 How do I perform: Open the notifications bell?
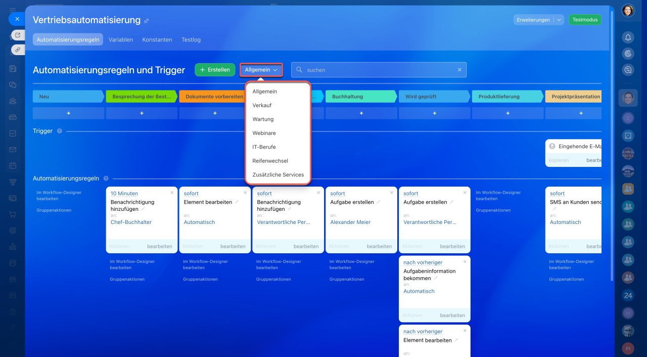pos(628,37)
